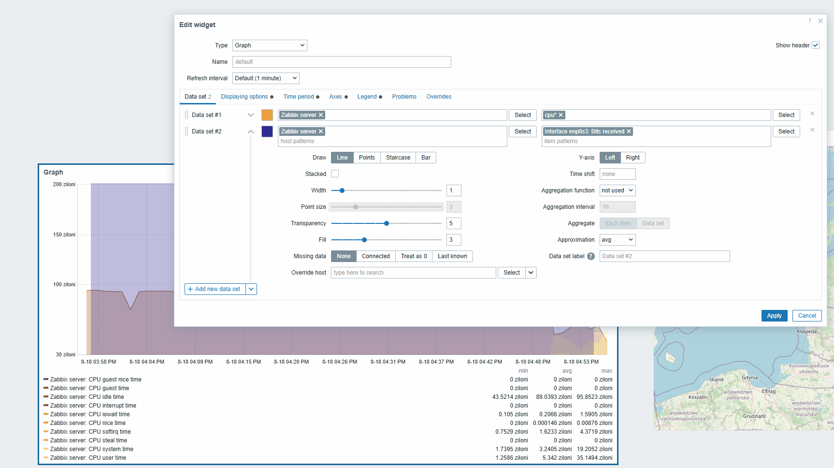Click the Cancel button
The height and width of the screenshot is (468, 834).
[807, 316]
